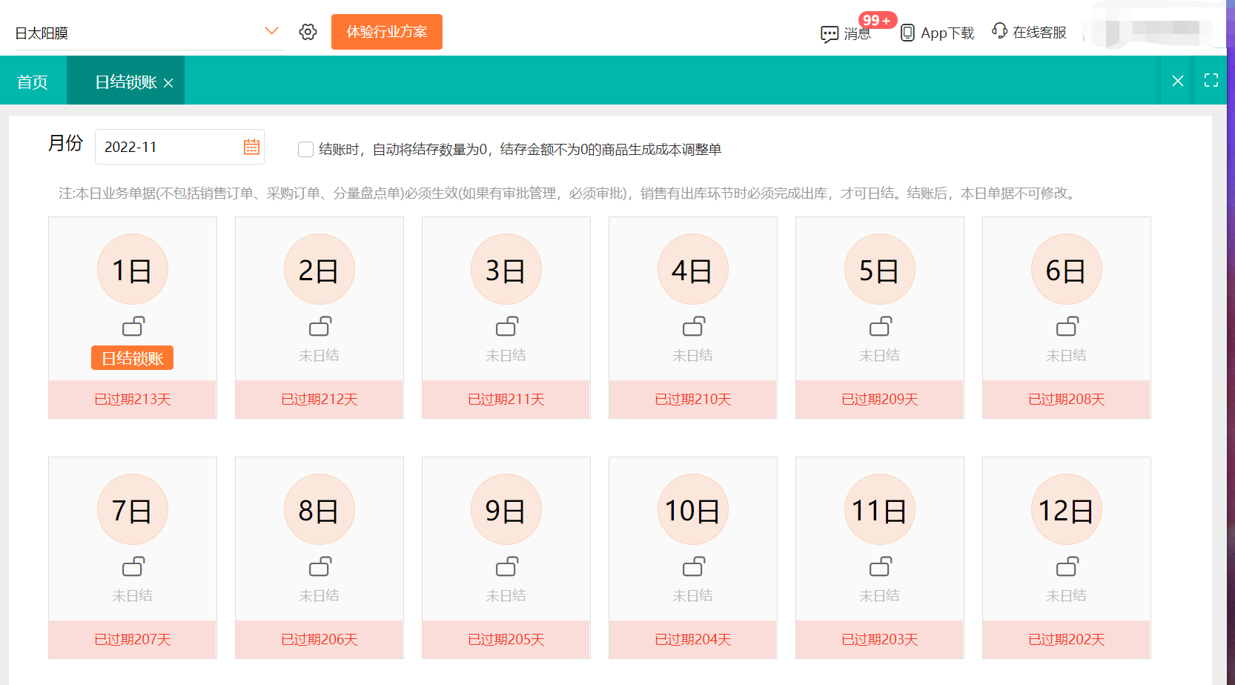1235x685 pixels.
Task: Enable the 结账时 auto-adjustment checkbox
Action: click(x=305, y=149)
